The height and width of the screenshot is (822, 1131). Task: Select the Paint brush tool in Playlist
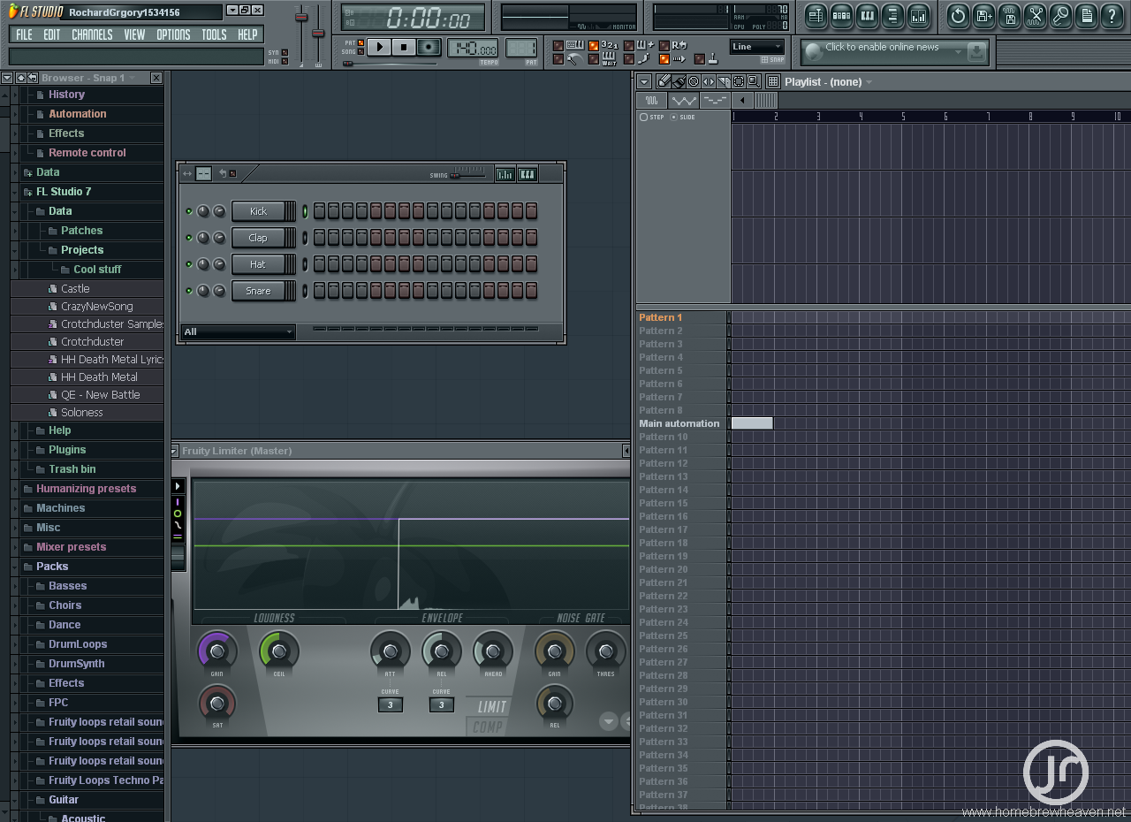tap(679, 81)
